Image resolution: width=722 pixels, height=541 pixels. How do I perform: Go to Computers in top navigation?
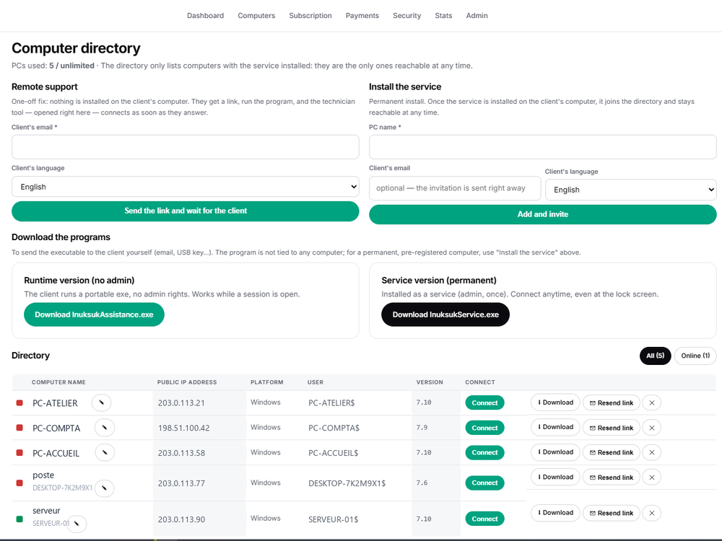pos(256,16)
